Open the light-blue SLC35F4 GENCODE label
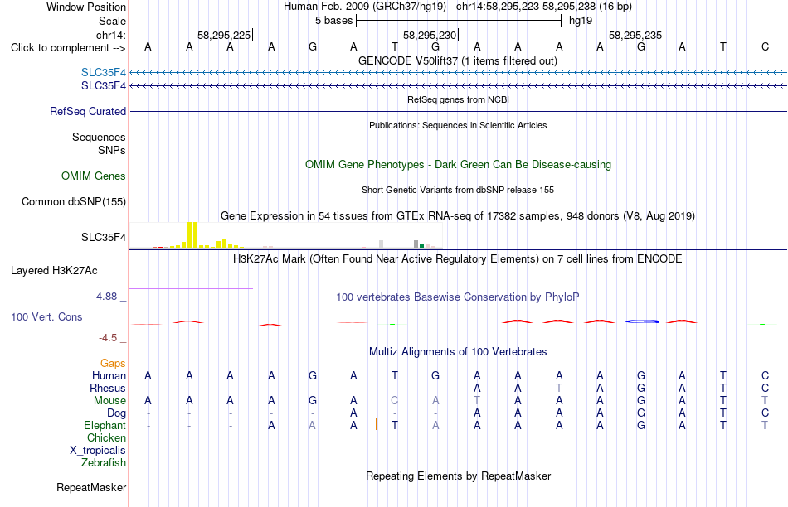This screenshot has height=507, width=788. [104, 73]
